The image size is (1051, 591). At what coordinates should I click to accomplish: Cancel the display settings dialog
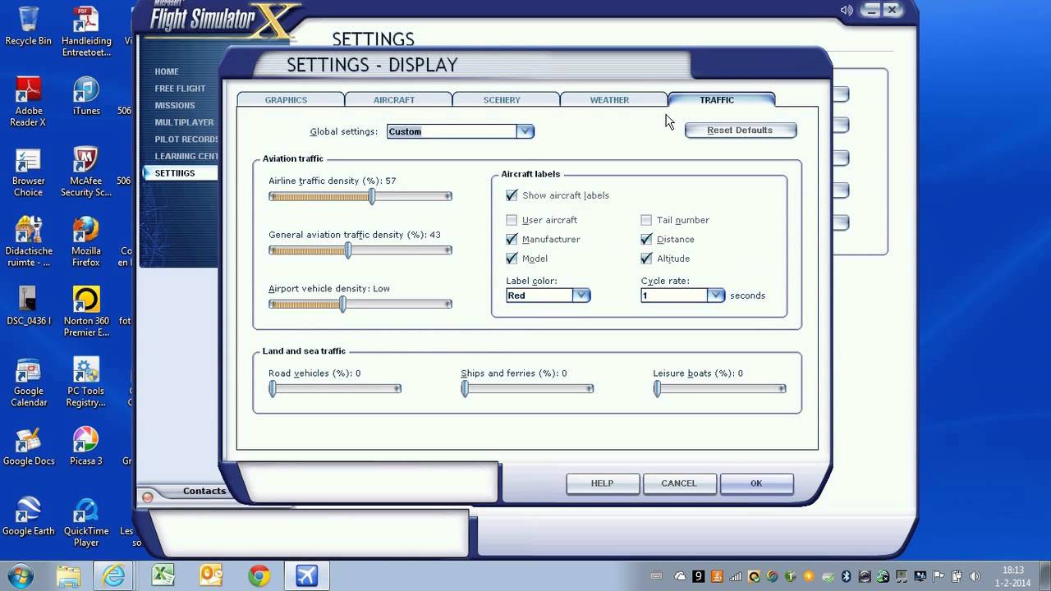[x=678, y=483]
